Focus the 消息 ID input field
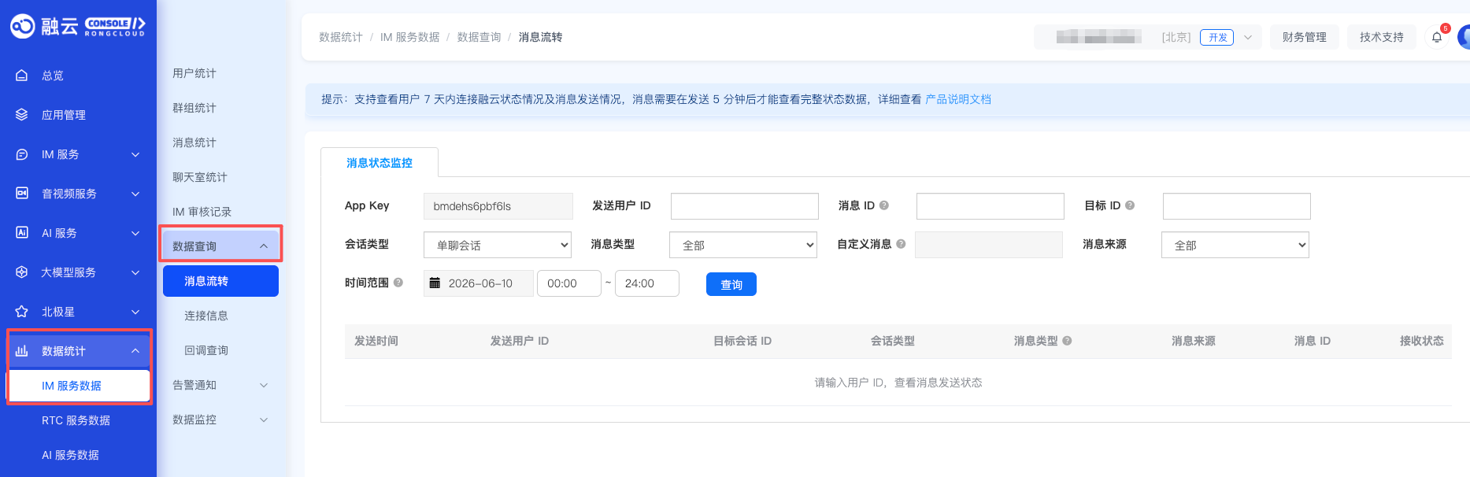Screen dimensions: 1470x477 990,206
